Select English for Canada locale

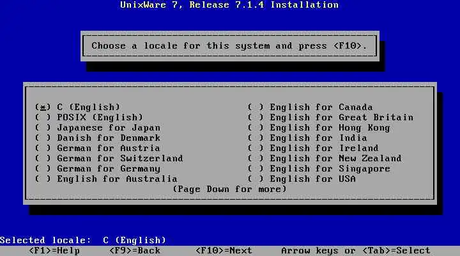[x=310, y=107]
